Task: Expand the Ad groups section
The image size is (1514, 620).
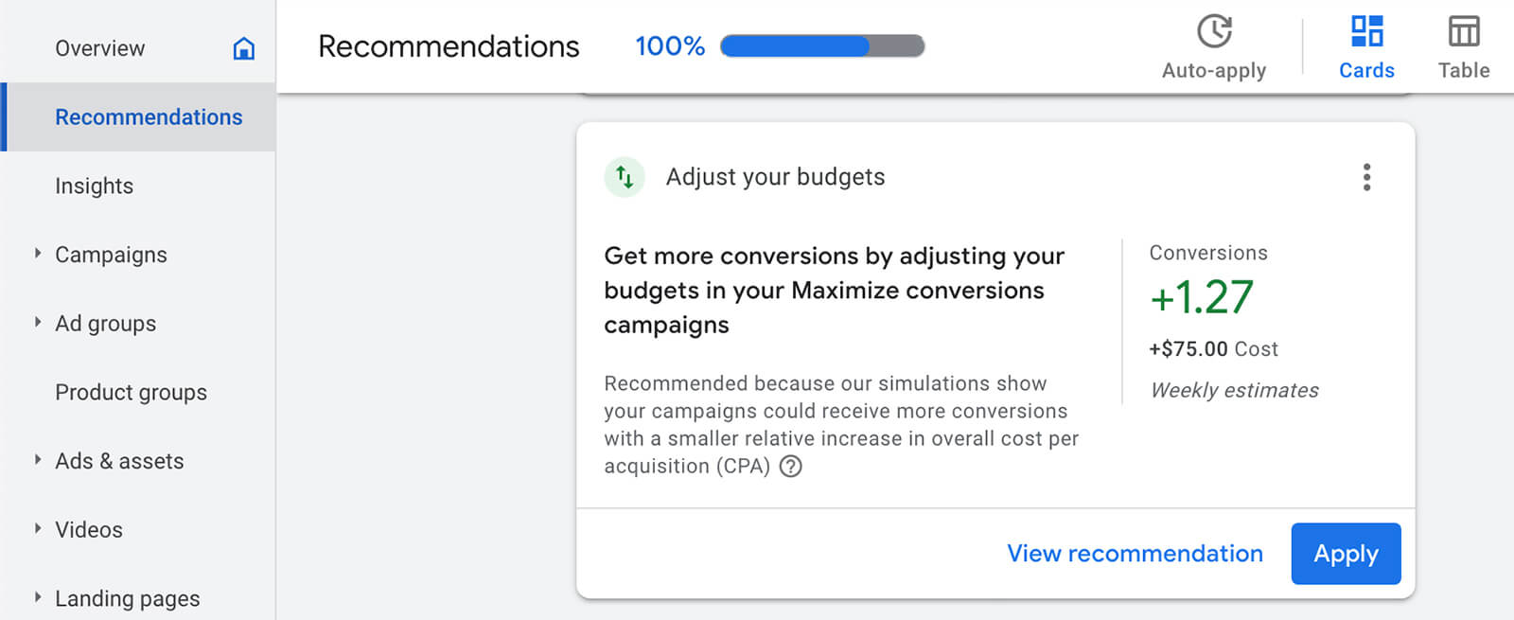Action: 38,323
